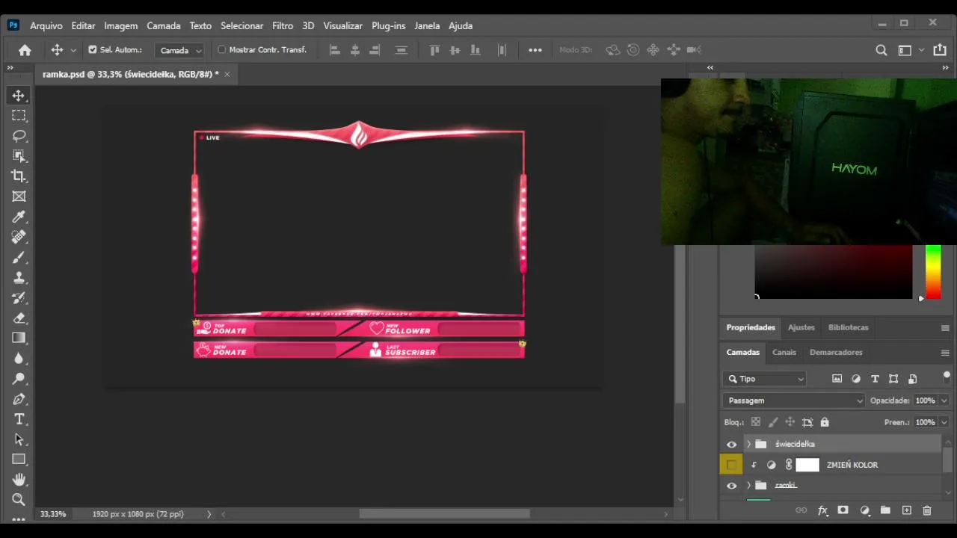Select the Brush tool

[x=19, y=257]
